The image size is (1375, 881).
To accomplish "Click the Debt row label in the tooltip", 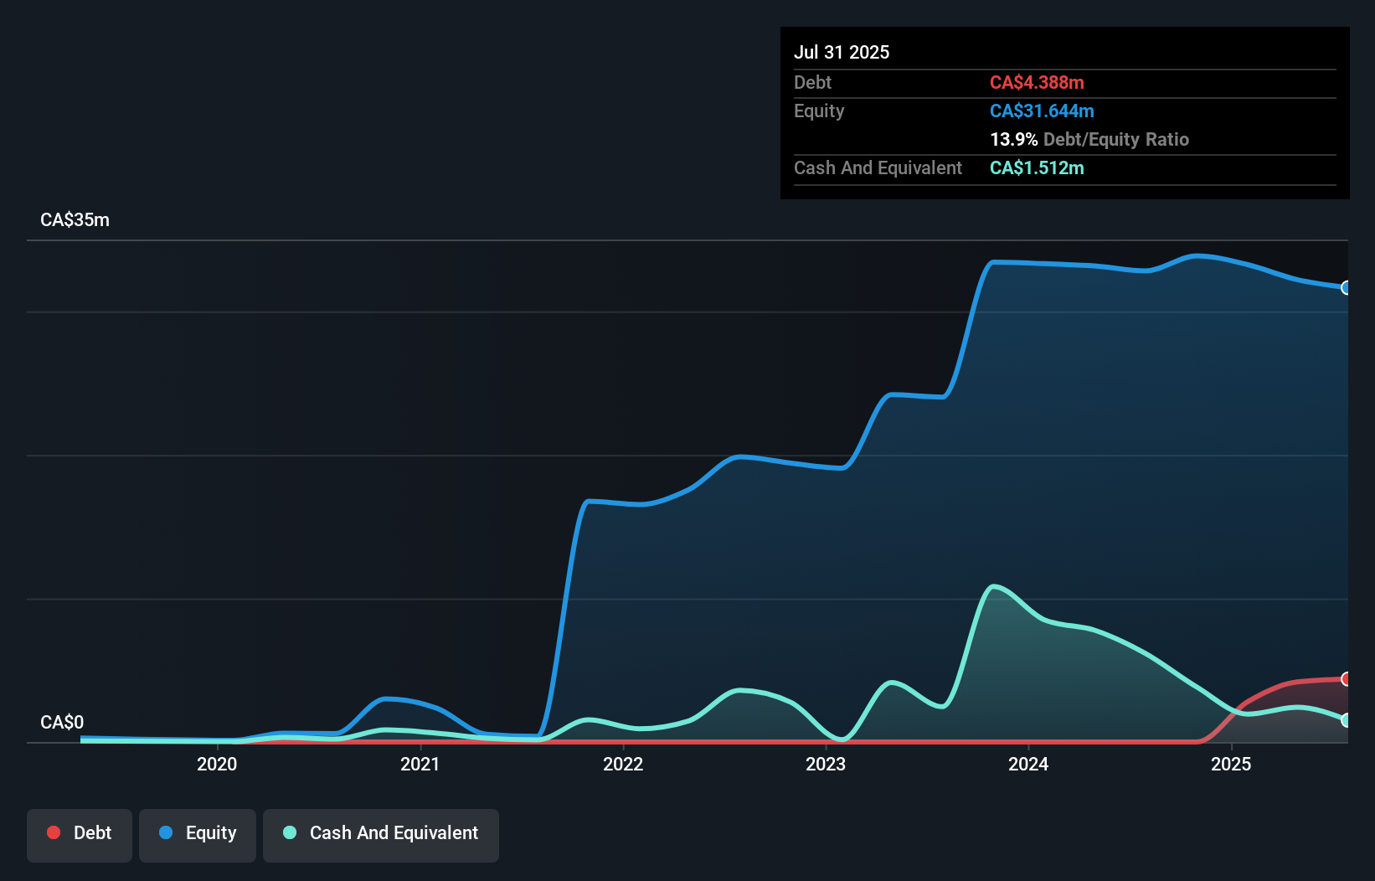I will pos(812,82).
